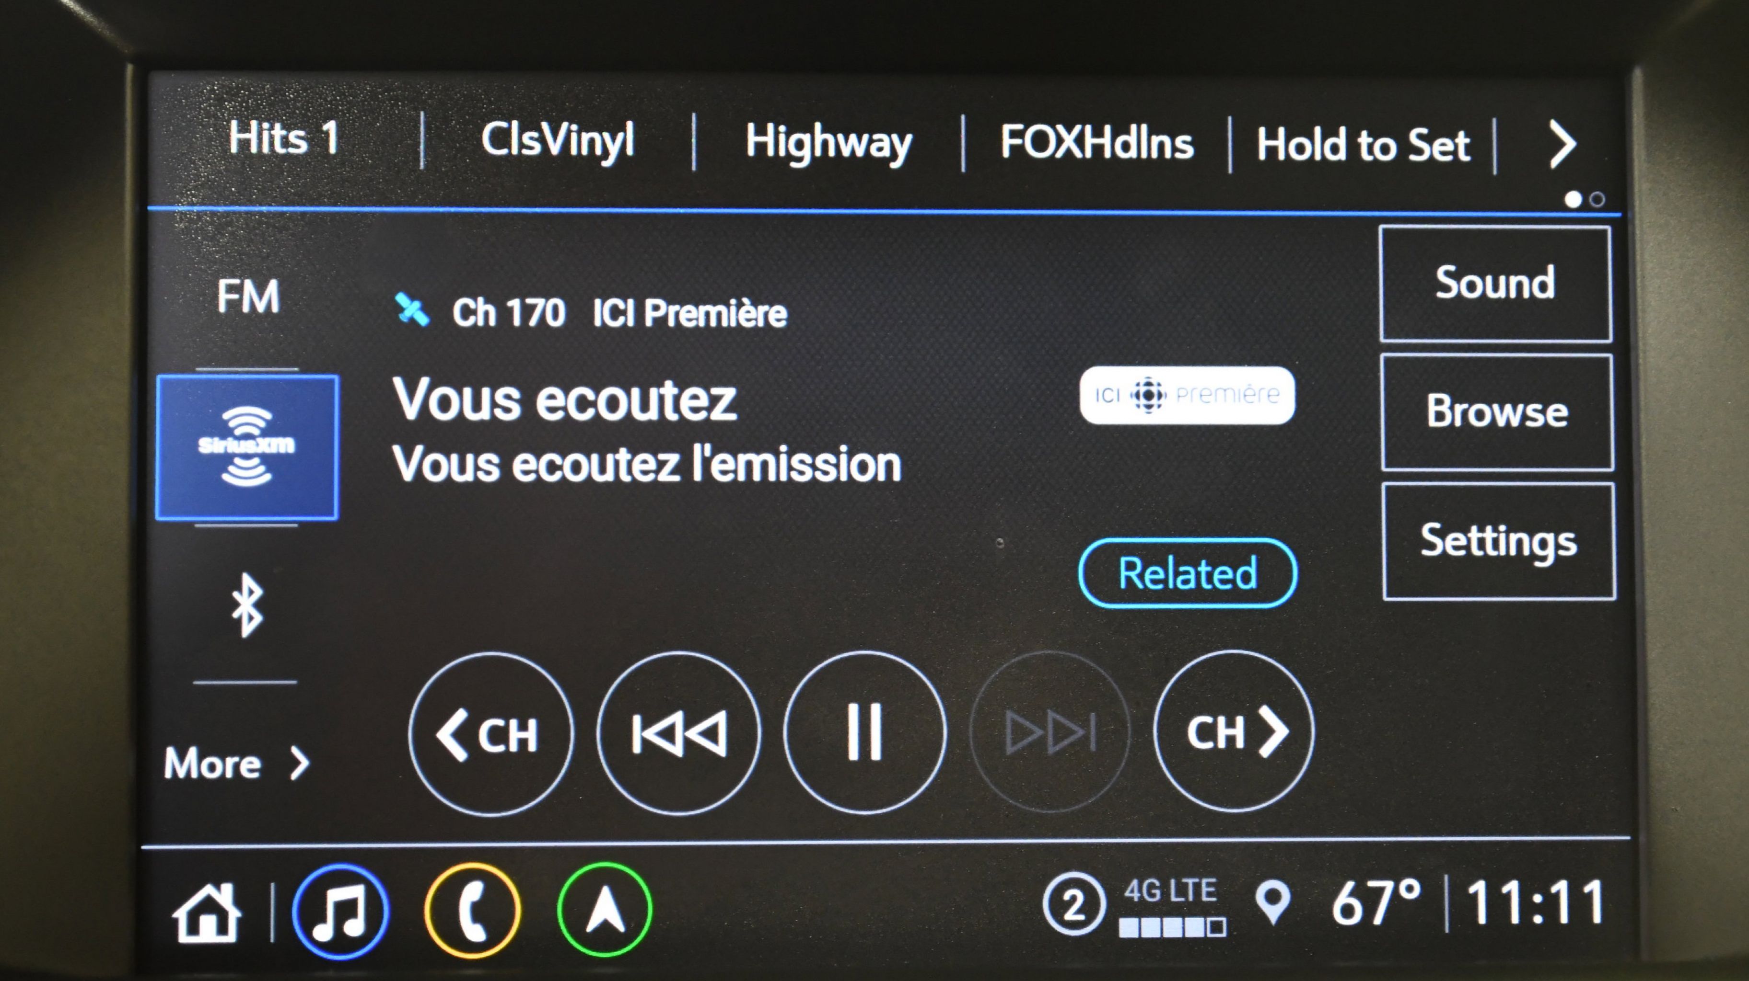Open Browse to view channels
The width and height of the screenshot is (1749, 981).
click(x=1497, y=412)
